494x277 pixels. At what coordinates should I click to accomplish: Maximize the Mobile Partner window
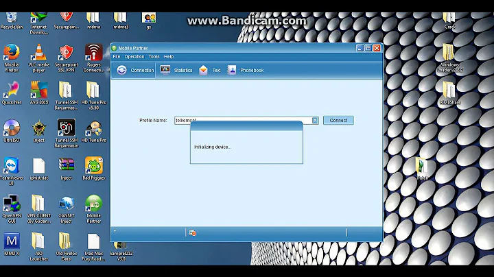(x=368, y=48)
